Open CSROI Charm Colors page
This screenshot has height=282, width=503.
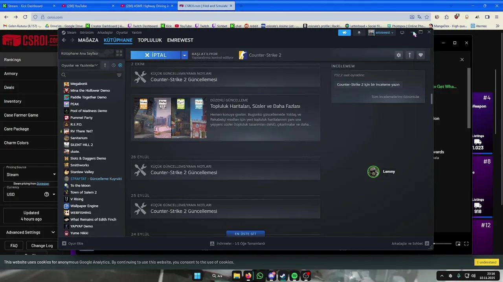click(17, 143)
